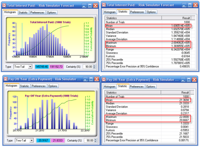
Task: Switch to Histogram tab in bottom-right Pay Off Year window
Action: click(110, 87)
